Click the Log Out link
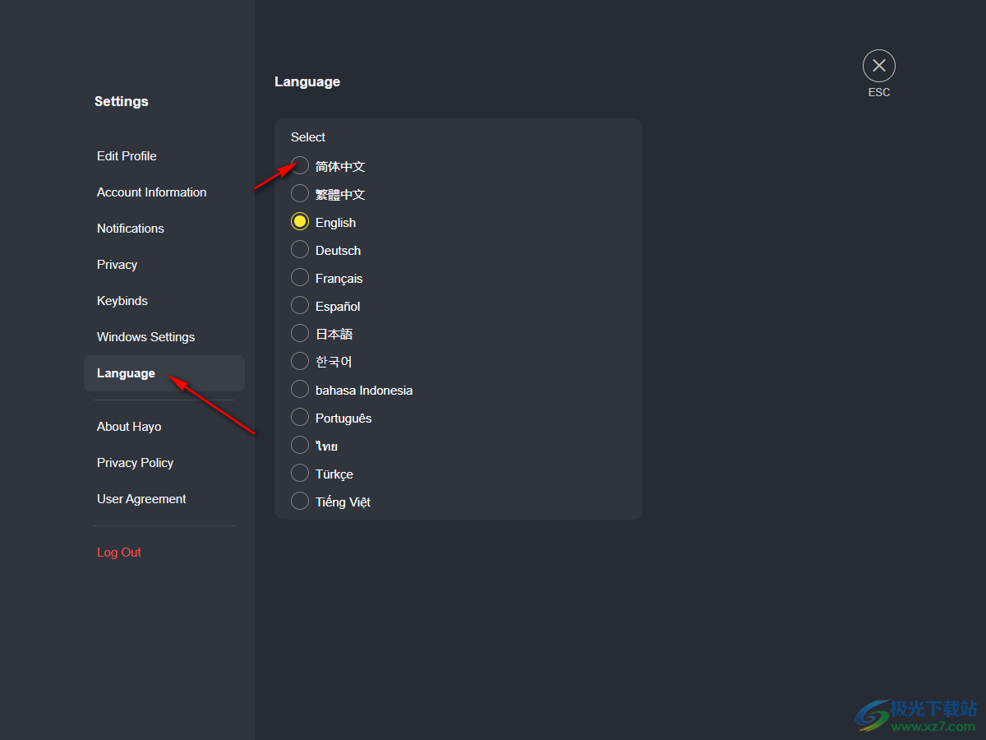The image size is (986, 740). click(119, 553)
